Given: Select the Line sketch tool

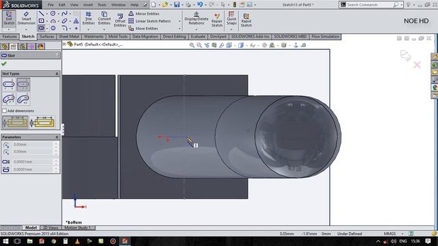Looking at the screenshot, I should [x=41, y=14].
